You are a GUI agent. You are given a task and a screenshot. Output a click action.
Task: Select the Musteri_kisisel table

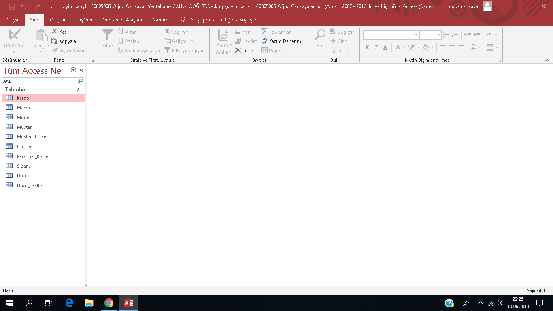pos(32,137)
